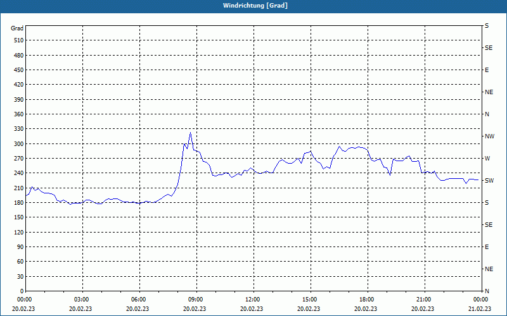Click the 480 value on the left axis

(18, 56)
